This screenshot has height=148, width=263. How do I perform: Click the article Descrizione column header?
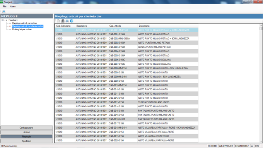168,26
